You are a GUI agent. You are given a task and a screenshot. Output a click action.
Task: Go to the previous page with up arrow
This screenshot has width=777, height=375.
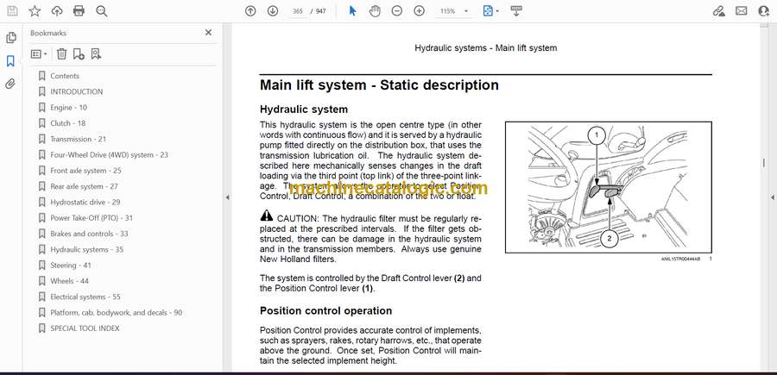coord(250,11)
